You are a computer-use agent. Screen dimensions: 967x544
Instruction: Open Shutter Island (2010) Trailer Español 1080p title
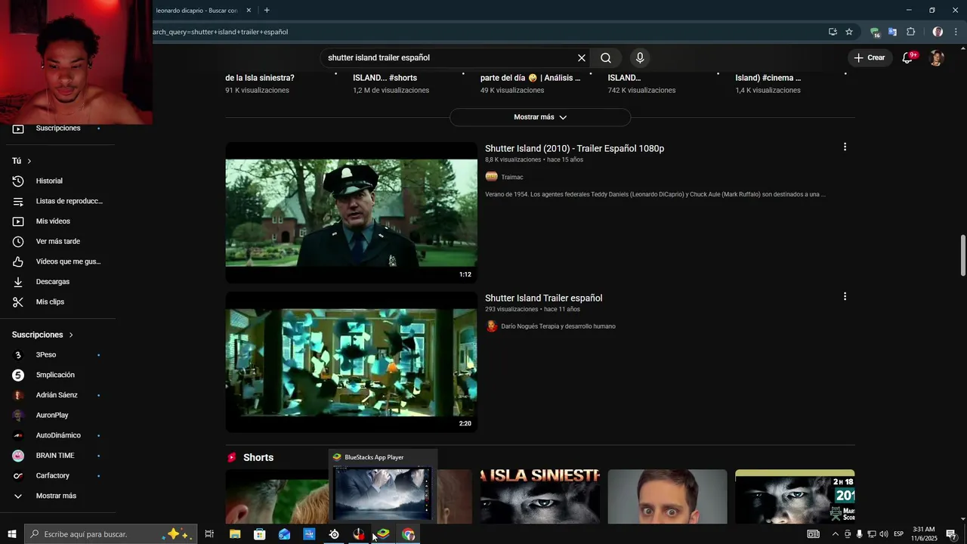(x=574, y=149)
